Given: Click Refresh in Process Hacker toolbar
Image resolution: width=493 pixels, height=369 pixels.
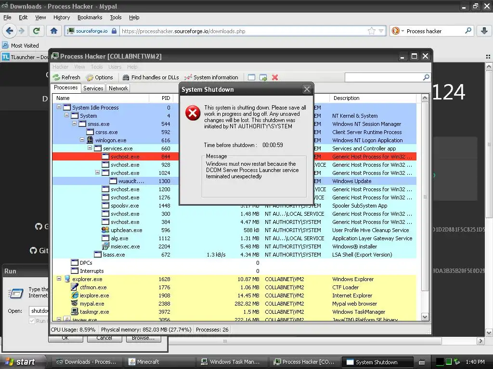Looking at the screenshot, I should point(66,77).
